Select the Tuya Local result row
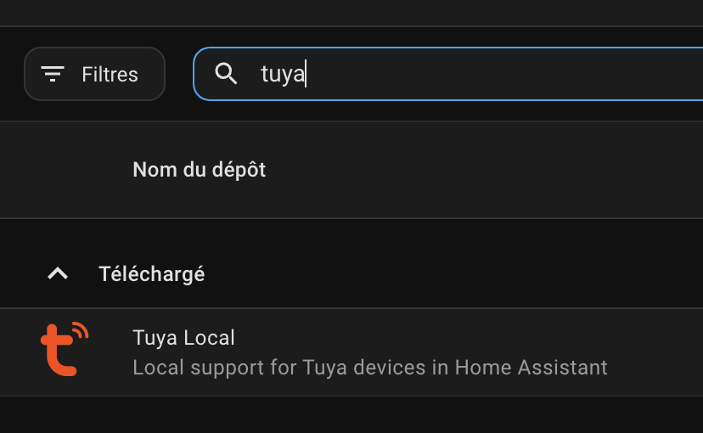The height and width of the screenshot is (433, 703). [351, 351]
